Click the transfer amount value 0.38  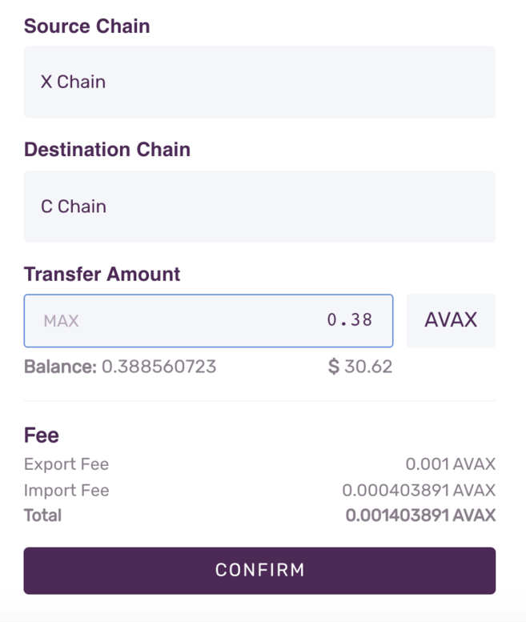[x=350, y=320]
